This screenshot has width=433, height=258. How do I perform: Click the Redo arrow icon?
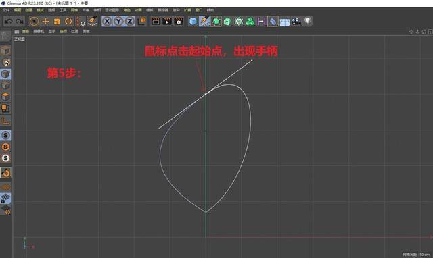click(x=20, y=21)
